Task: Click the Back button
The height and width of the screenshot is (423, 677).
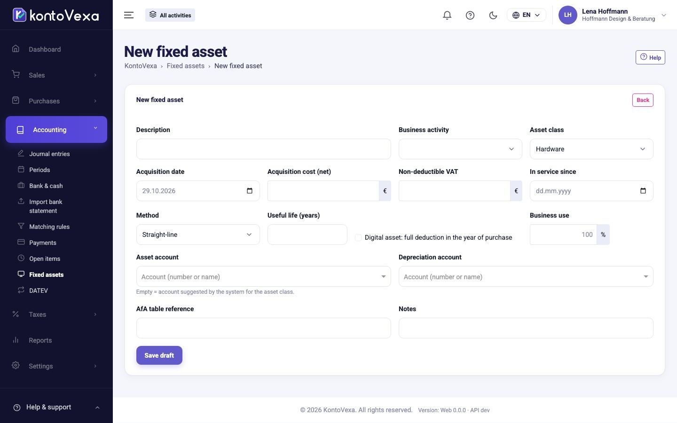Action: pyautogui.click(x=643, y=100)
